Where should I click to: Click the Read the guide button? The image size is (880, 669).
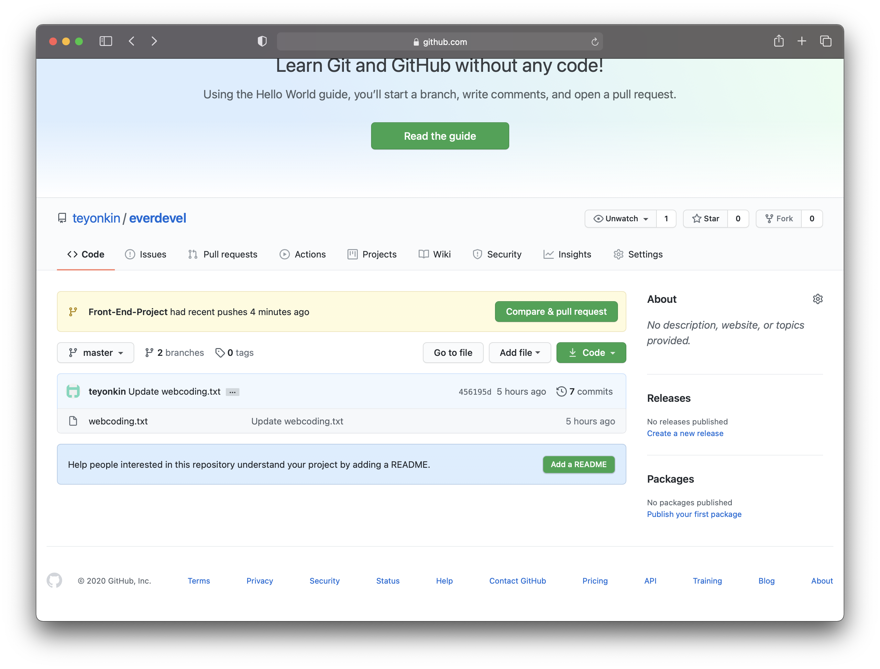(440, 136)
